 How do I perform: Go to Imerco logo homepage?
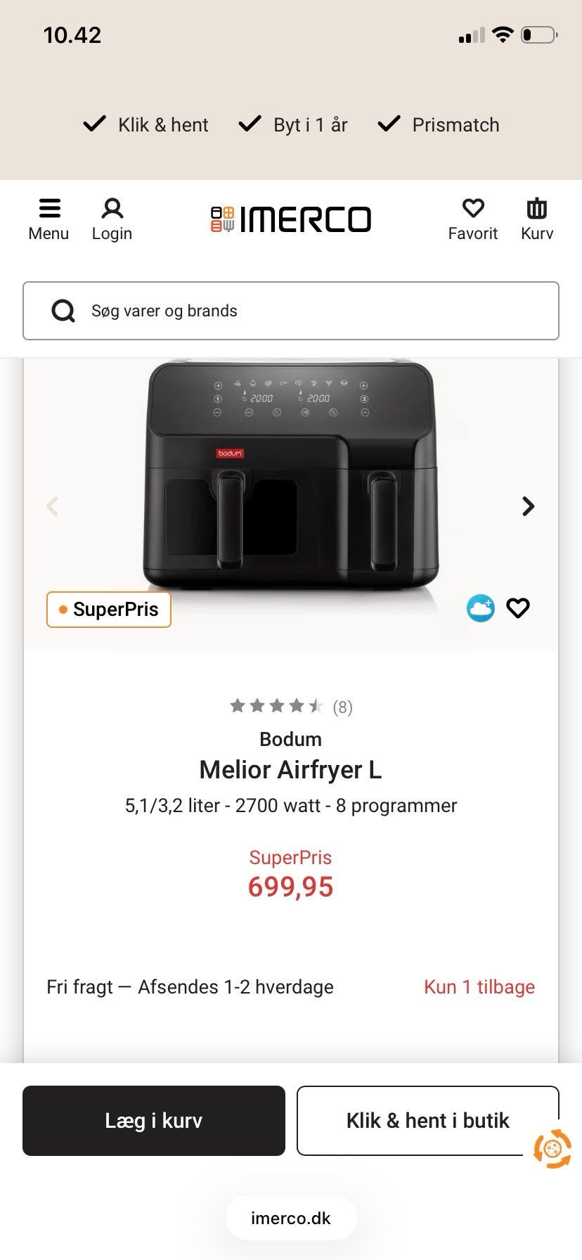291,219
